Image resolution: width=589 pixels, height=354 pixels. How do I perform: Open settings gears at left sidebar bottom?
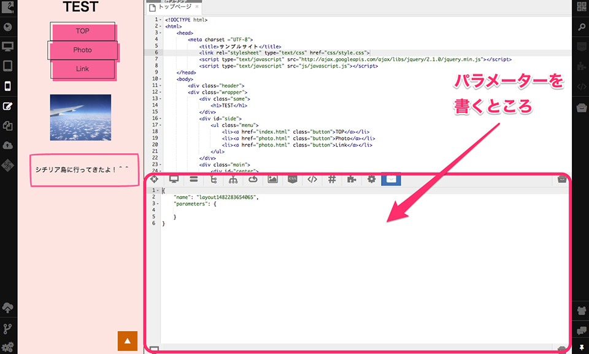click(x=7, y=347)
